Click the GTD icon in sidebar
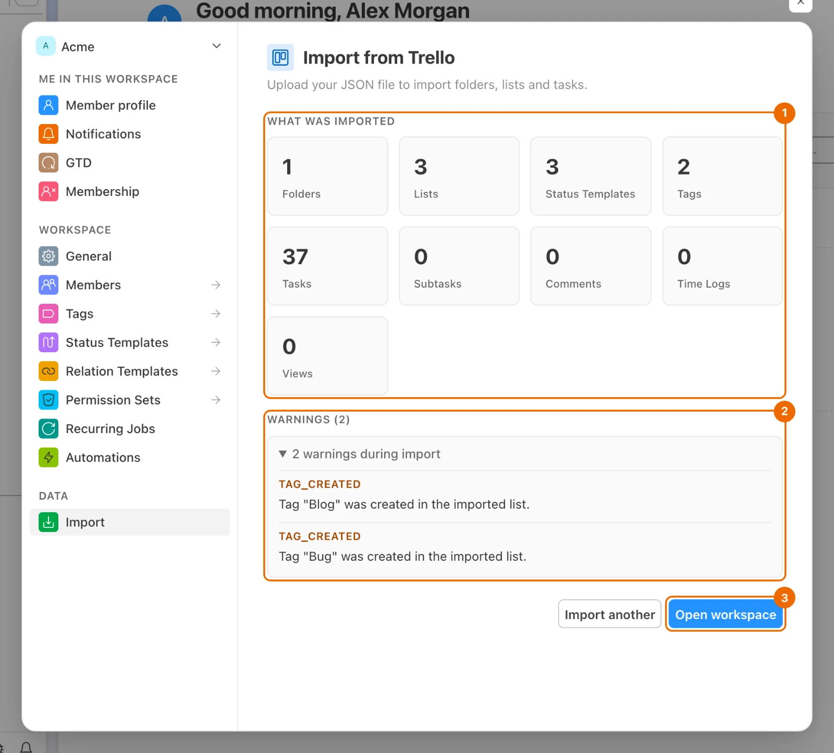The width and height of the screenshot is (834, 753). pos(48,163)
